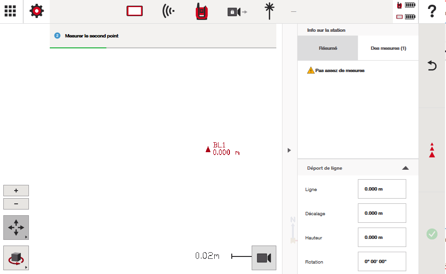Click the red tablet controller icon
This screenshot has height=274, width=446.
pyautogui.click(x=135, y=11)
